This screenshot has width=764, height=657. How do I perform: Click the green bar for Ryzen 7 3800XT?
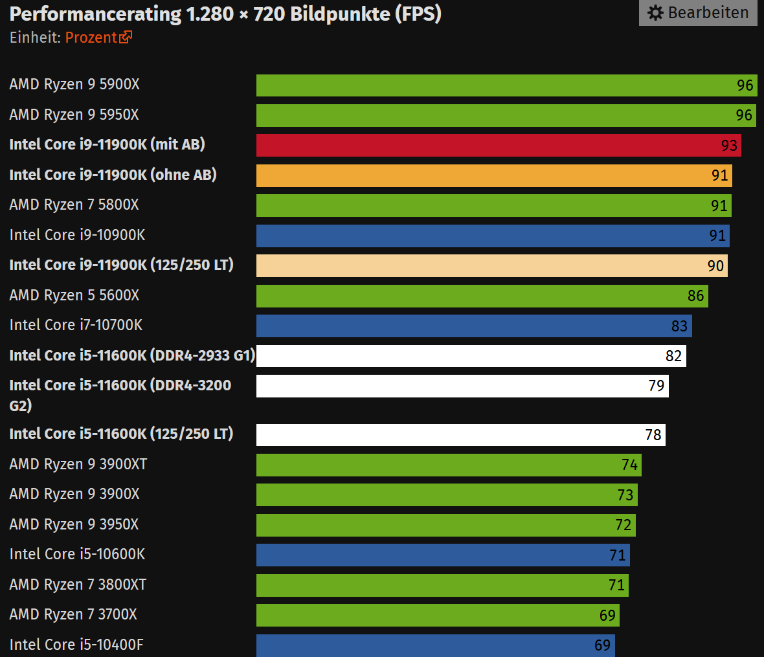point(442,585)
